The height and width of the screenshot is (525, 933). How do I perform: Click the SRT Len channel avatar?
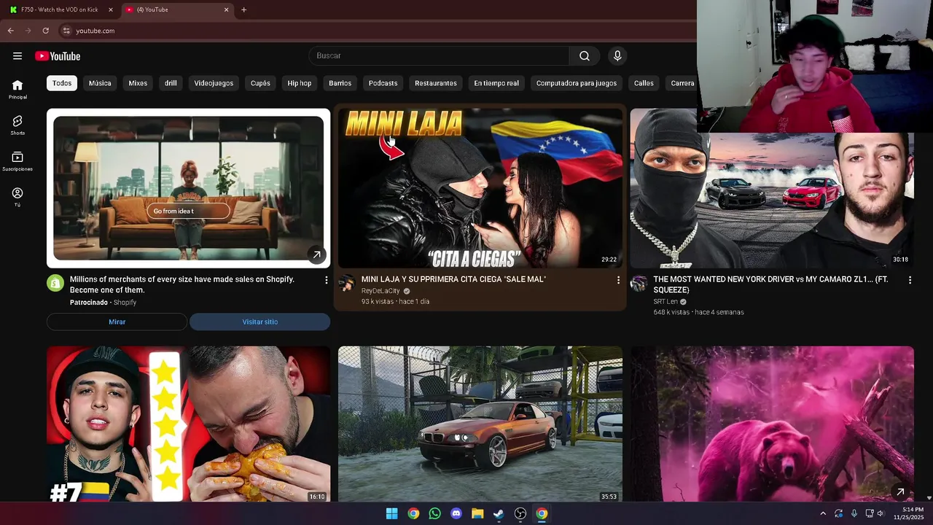click(639, 284)
